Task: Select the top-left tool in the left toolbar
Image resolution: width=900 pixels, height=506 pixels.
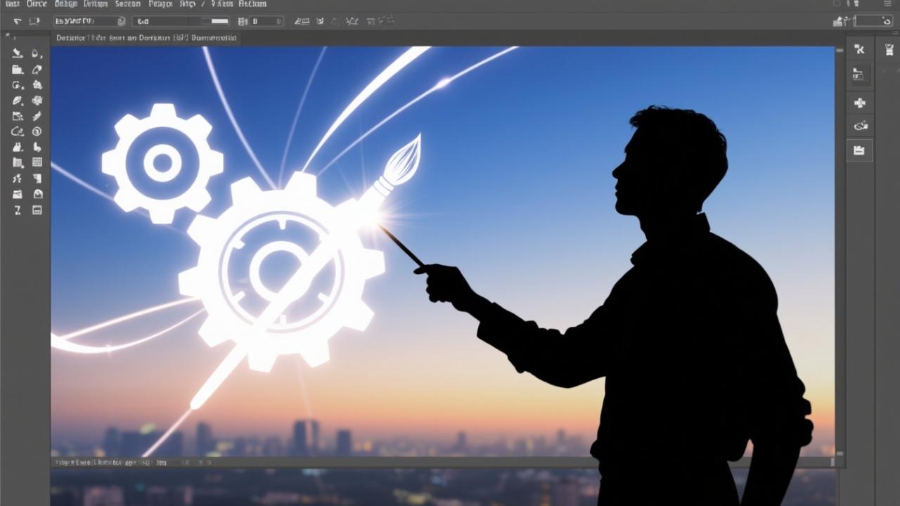Action: [x=18, y=53]
